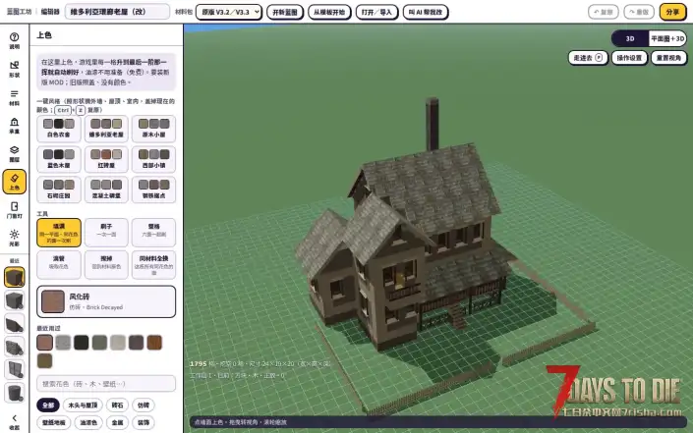
Task: Apply the 原木小屋 style preset
Action: [x=153, y=129]
